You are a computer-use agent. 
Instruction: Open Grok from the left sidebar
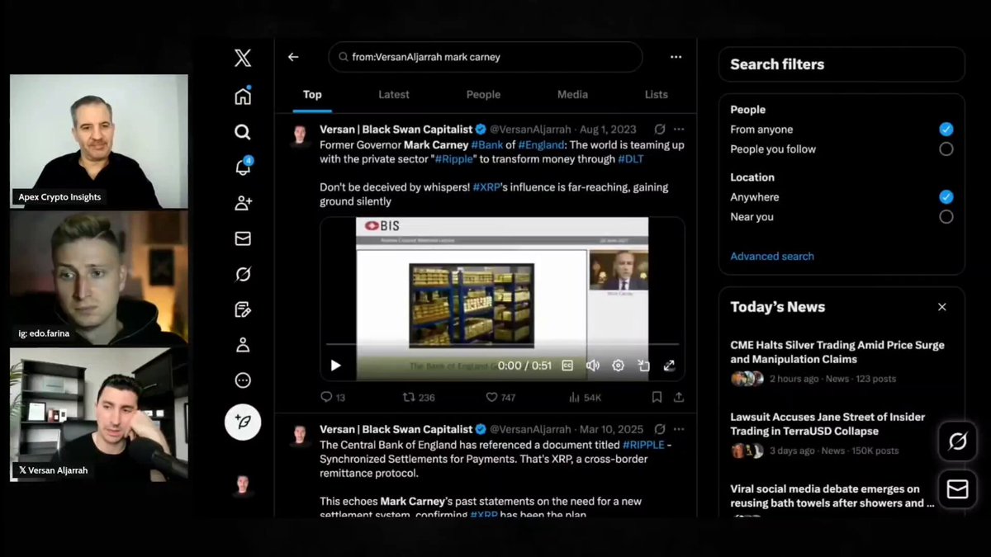(243, 274)
